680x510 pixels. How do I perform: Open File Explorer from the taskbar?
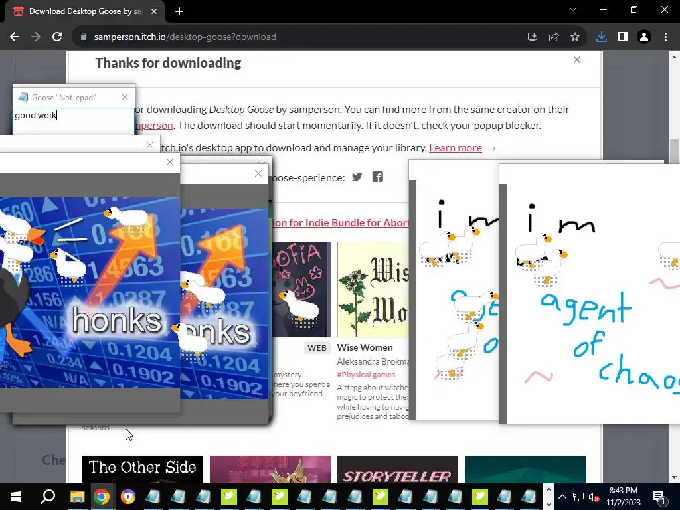[x=77, y=497]
